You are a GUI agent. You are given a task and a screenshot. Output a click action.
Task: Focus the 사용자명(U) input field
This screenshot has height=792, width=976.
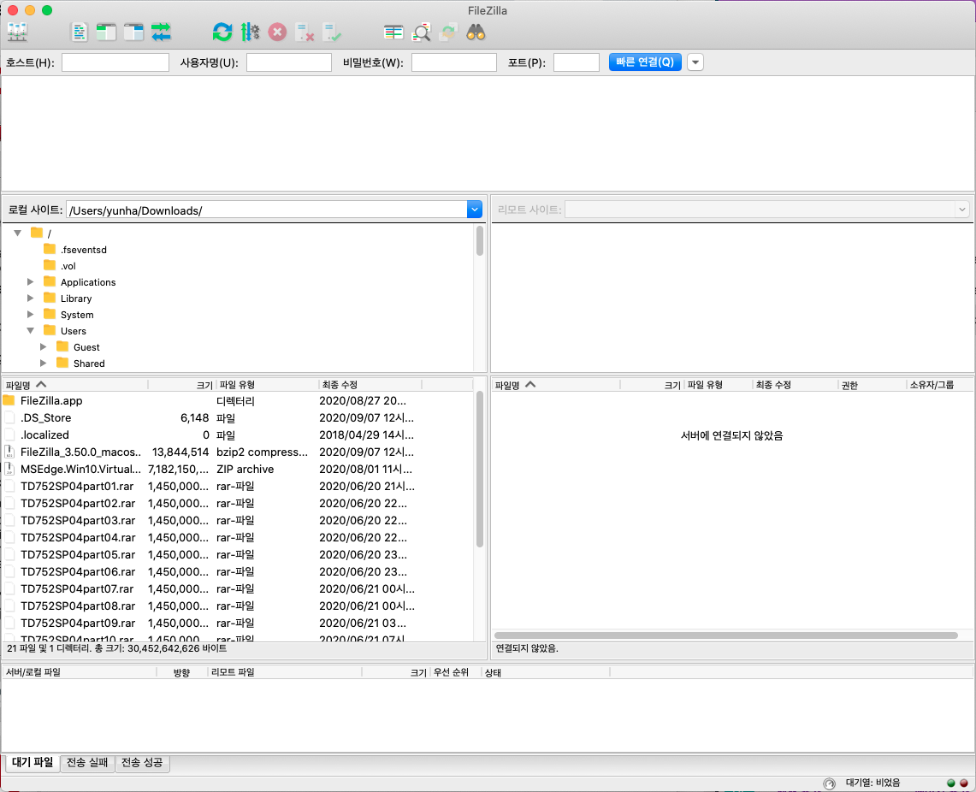pyautogui.click(x=289, y=62)
